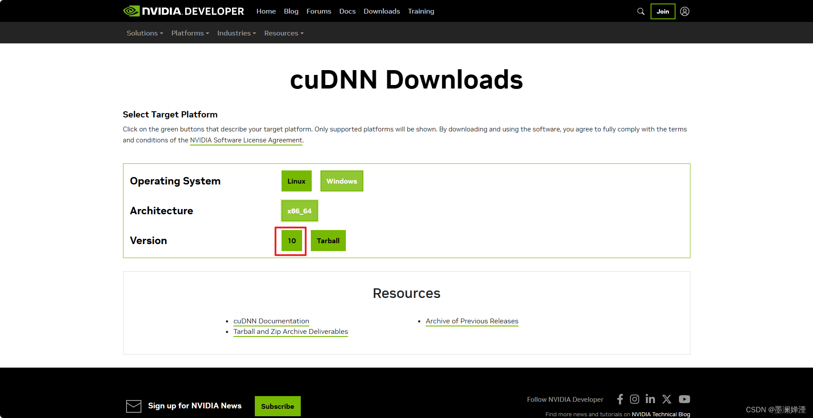This screenshot has width=813, height=418.
Task: Click the Join button
Action: (x=663, y=11)
